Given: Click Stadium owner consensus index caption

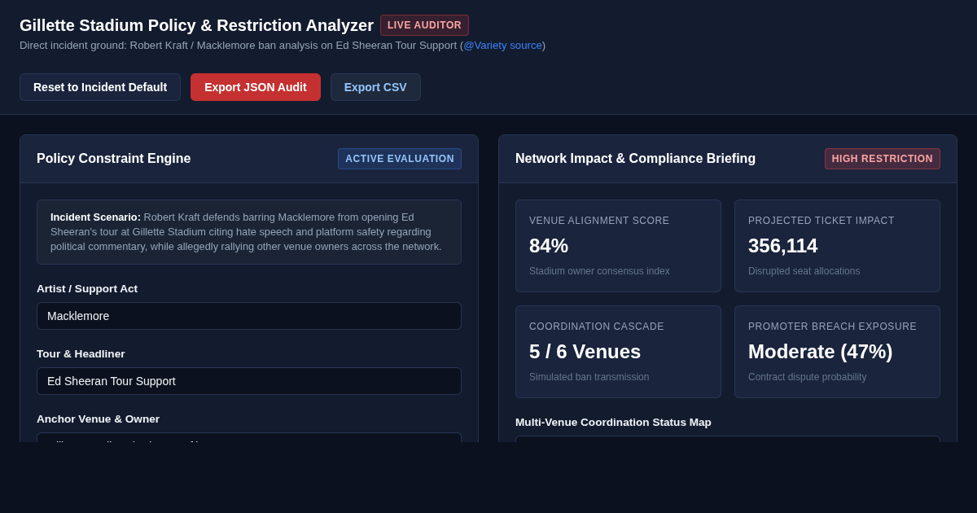Looking at the screenshot, I should coord(599,271).
